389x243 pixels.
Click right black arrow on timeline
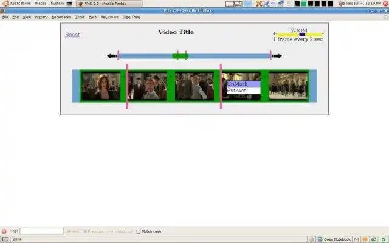(x=277, y=56)
